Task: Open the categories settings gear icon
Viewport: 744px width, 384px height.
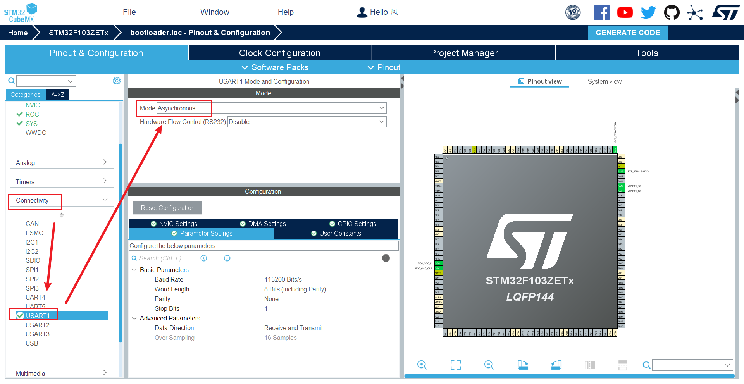Action: 116,81
